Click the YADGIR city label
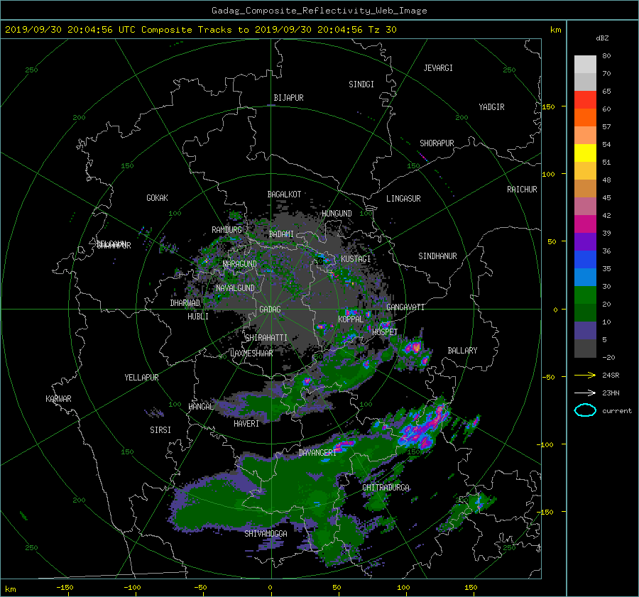The image size is (639, 597). tap(491, 107)
